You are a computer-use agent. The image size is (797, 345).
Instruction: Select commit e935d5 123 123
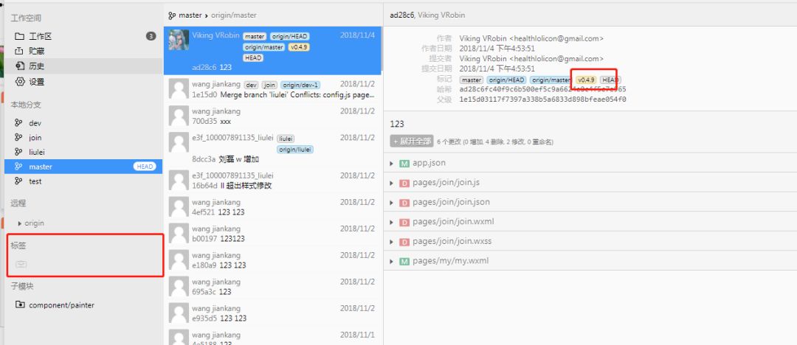coord(272,313)
